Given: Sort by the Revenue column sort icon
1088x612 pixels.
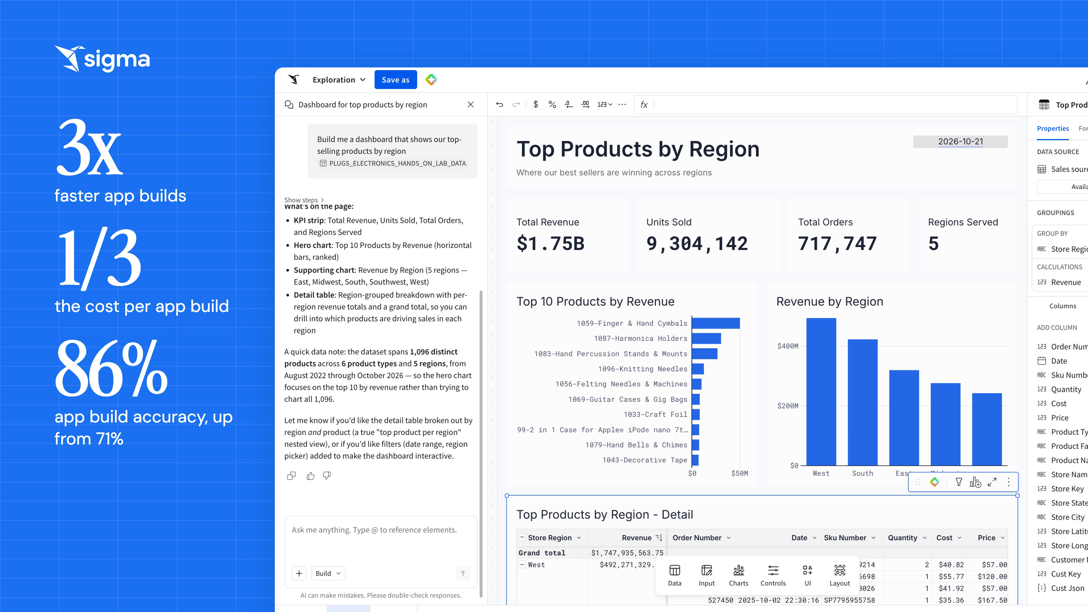Looking at the screenshot, I should 659,538.
